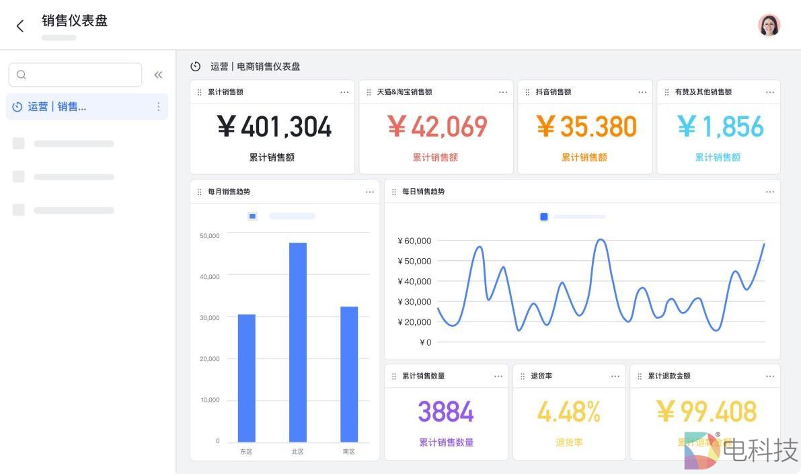Click the 北区 bar in monthly chart

(x=298, y=342)
